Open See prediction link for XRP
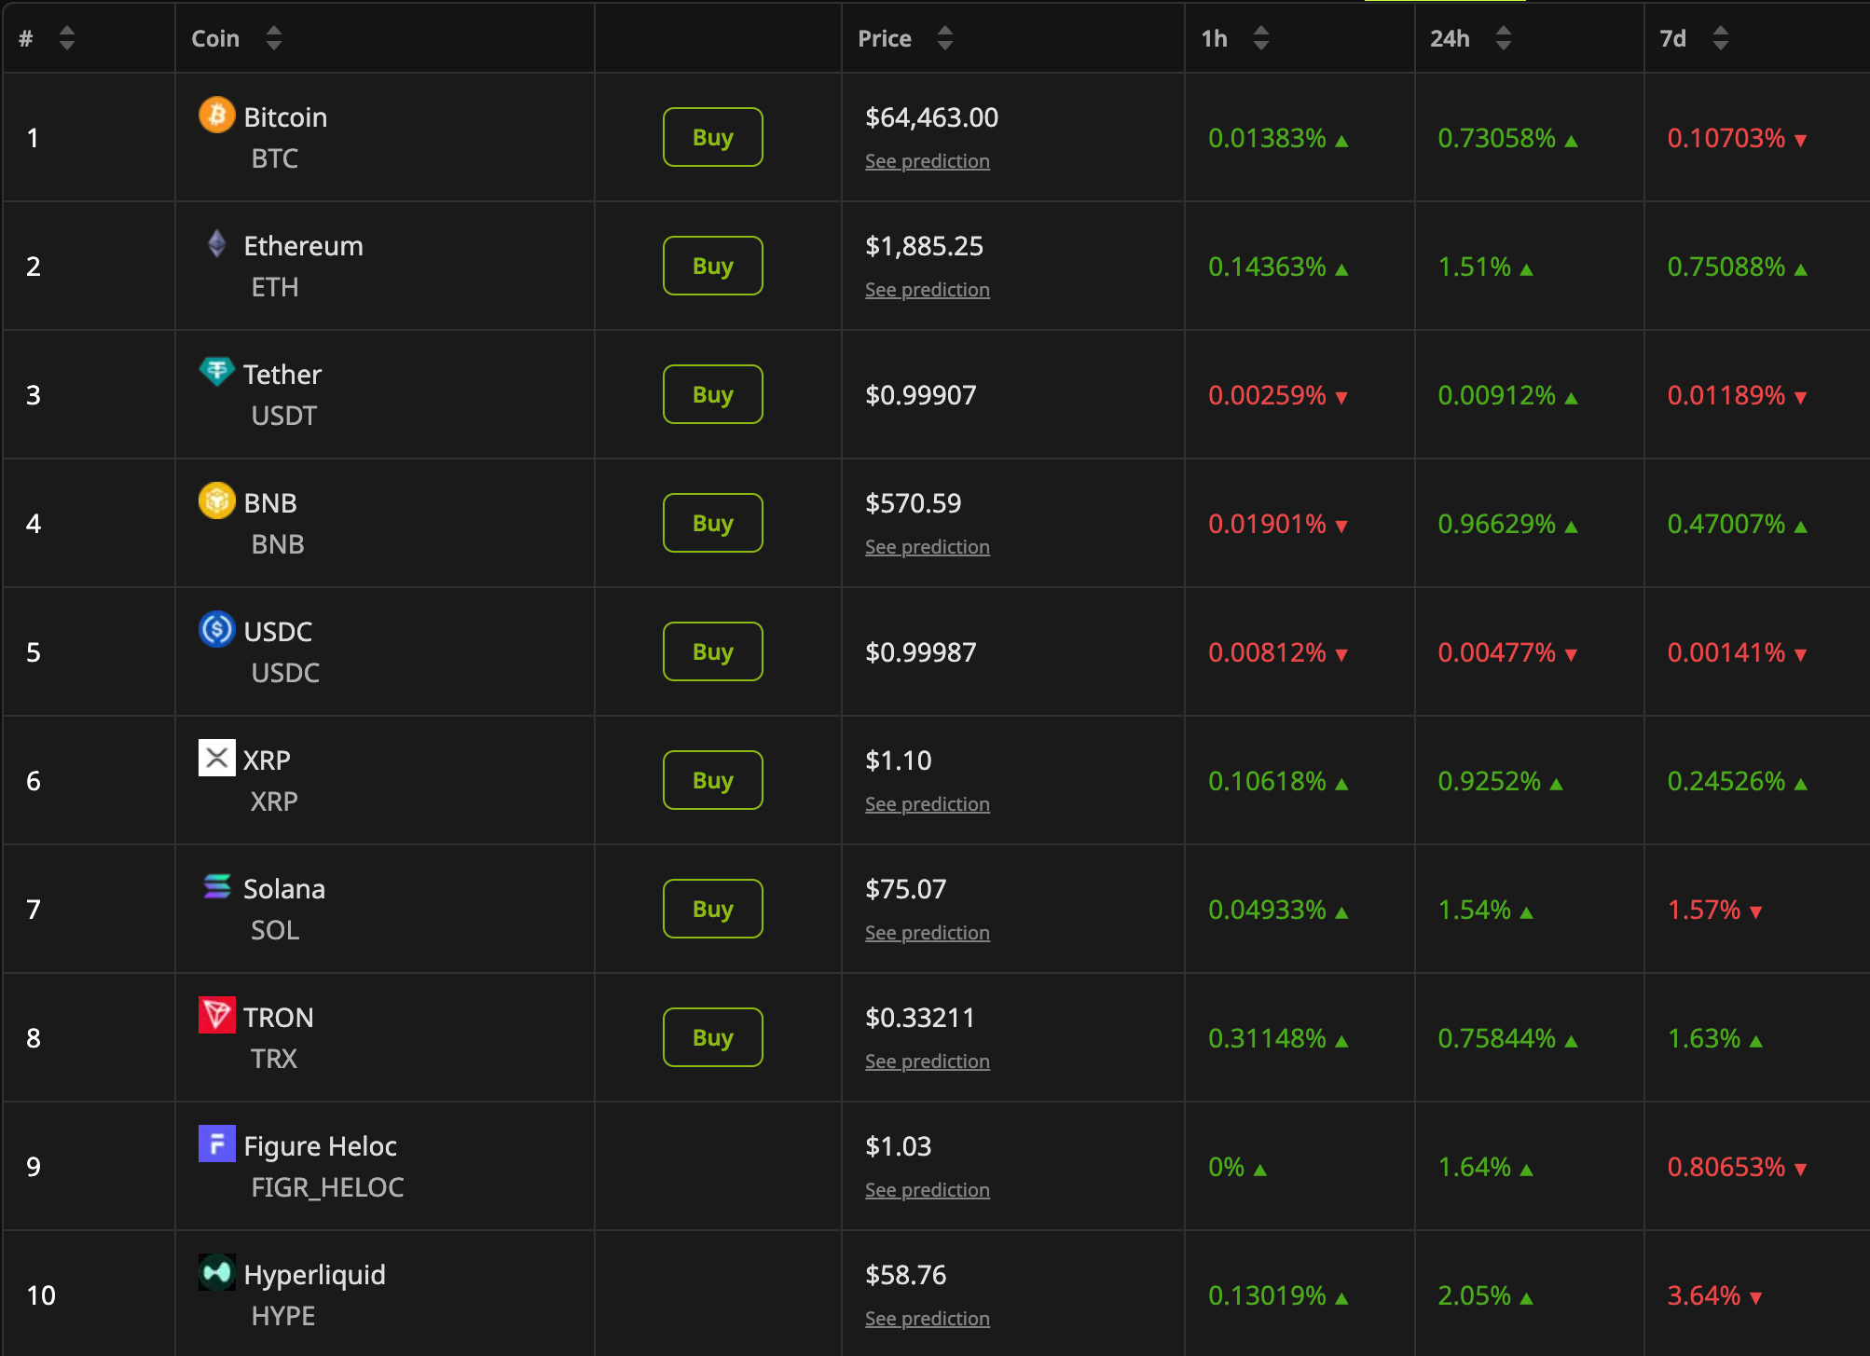The image size is (1870, 1356). tap(928, 804)
